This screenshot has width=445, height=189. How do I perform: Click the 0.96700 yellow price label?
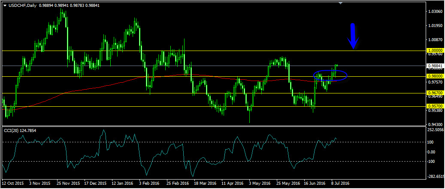(434, 93)
